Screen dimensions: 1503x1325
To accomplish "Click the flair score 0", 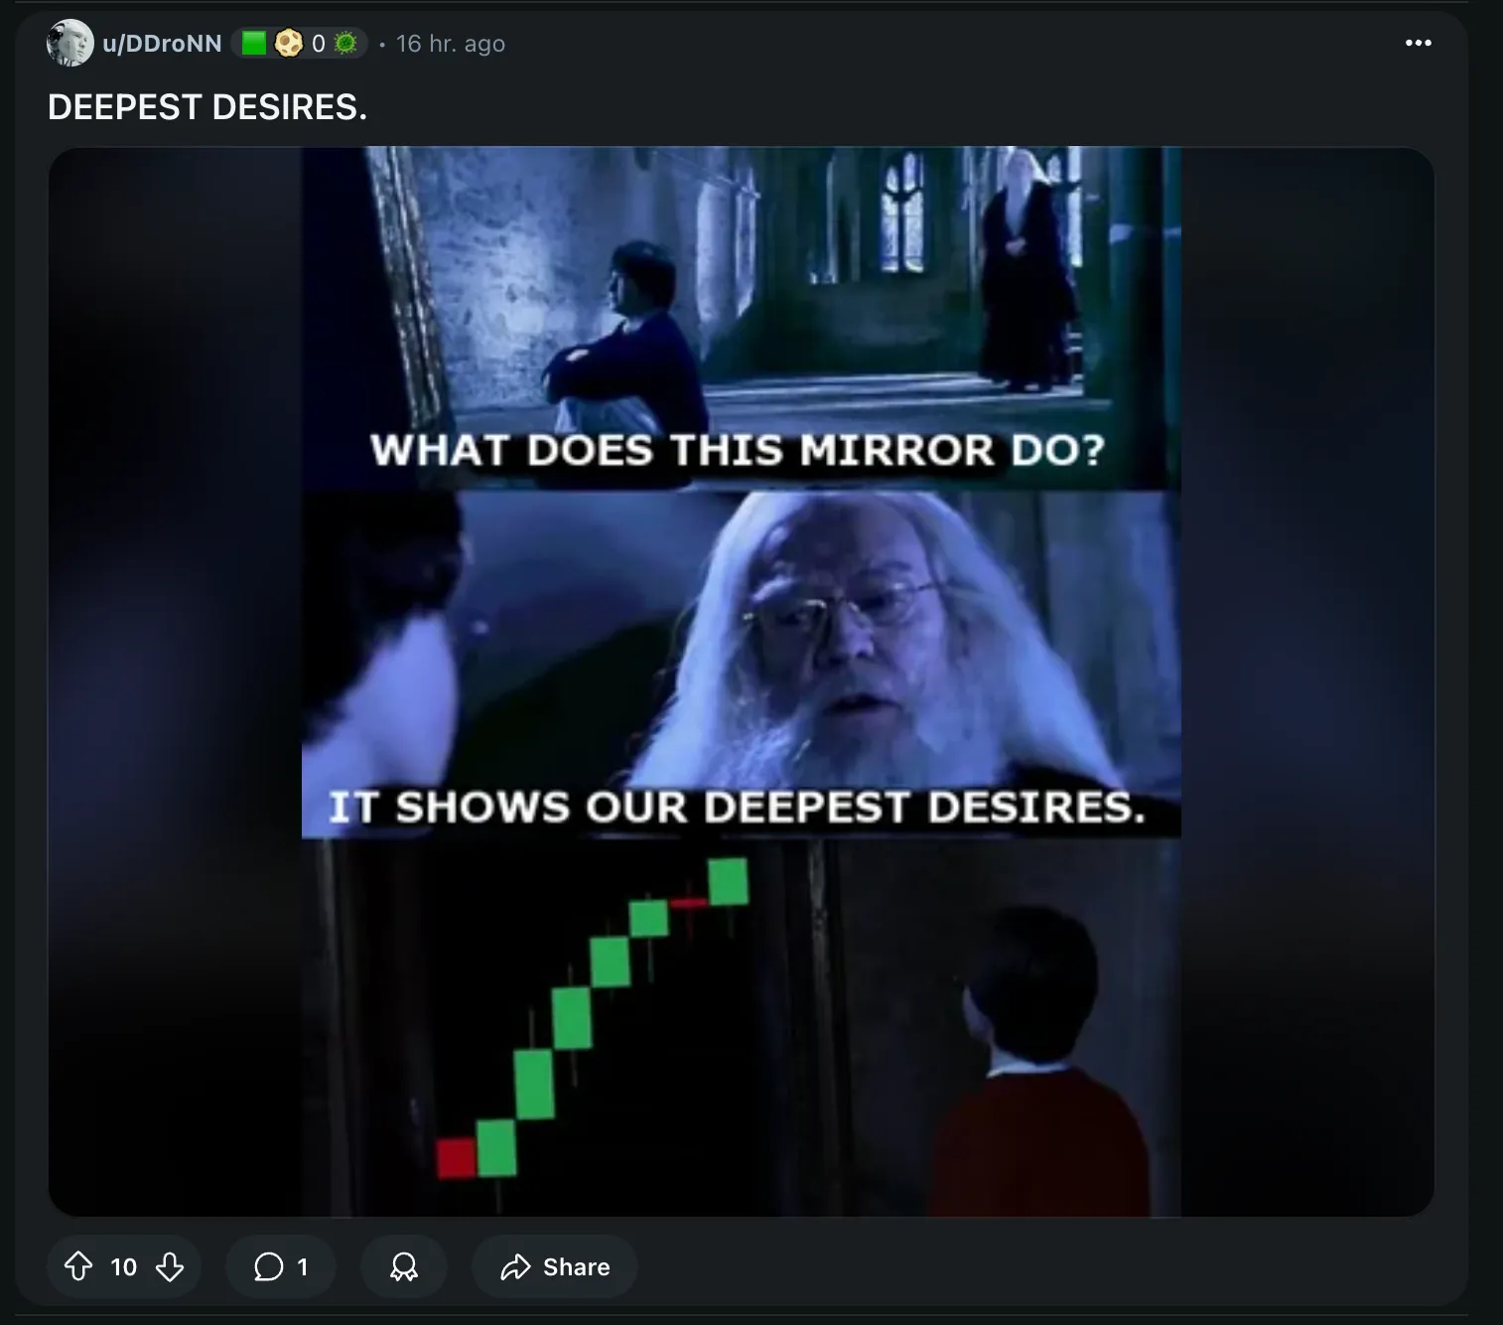I will pyautogui.click(x=319, y=44).
